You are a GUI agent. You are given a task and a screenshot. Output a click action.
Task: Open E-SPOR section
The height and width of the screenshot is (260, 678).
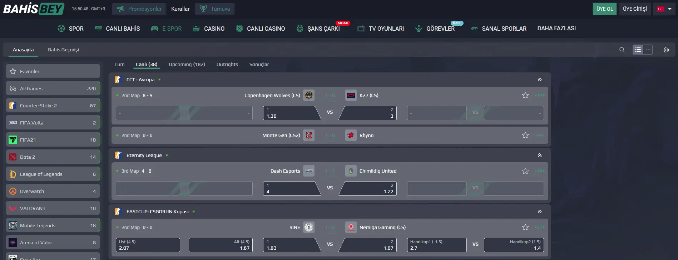[167, 29]
